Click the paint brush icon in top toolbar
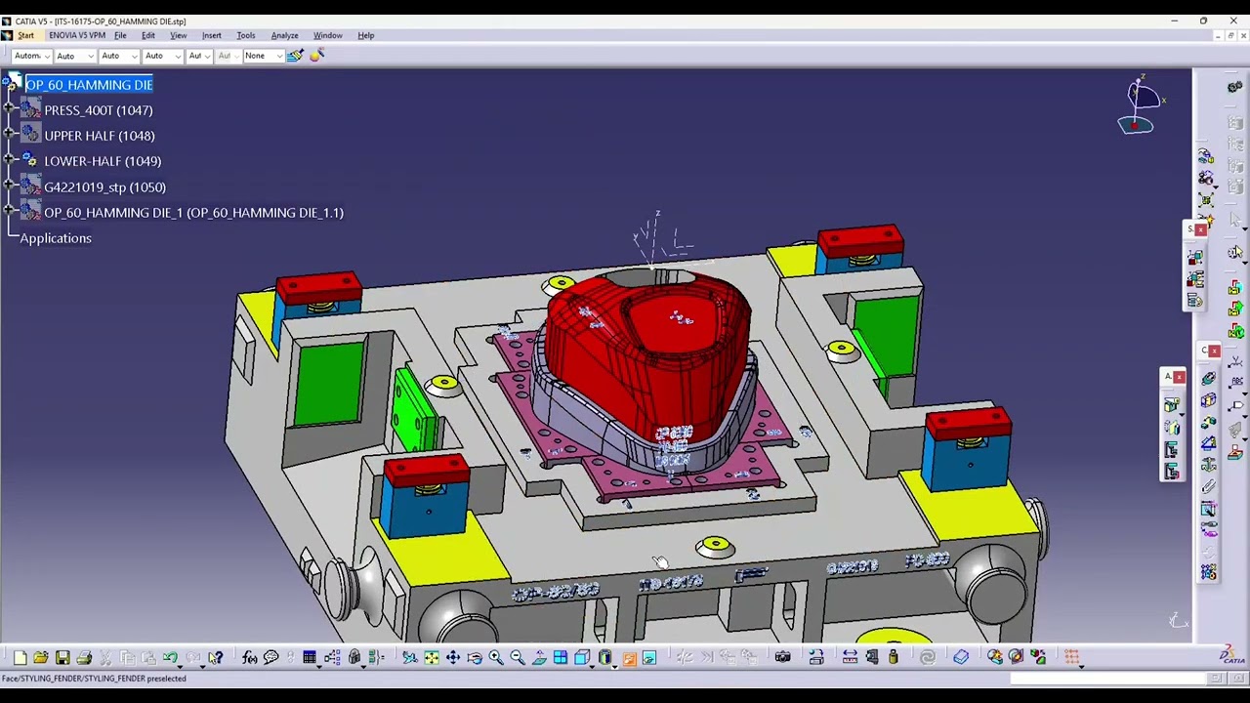1250x703 pixels. (296, 56)
